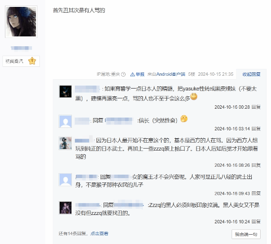Click the 初闻蒸汽 rank badge
This screenshot has height=244, width=271.
tap(21, 61)
